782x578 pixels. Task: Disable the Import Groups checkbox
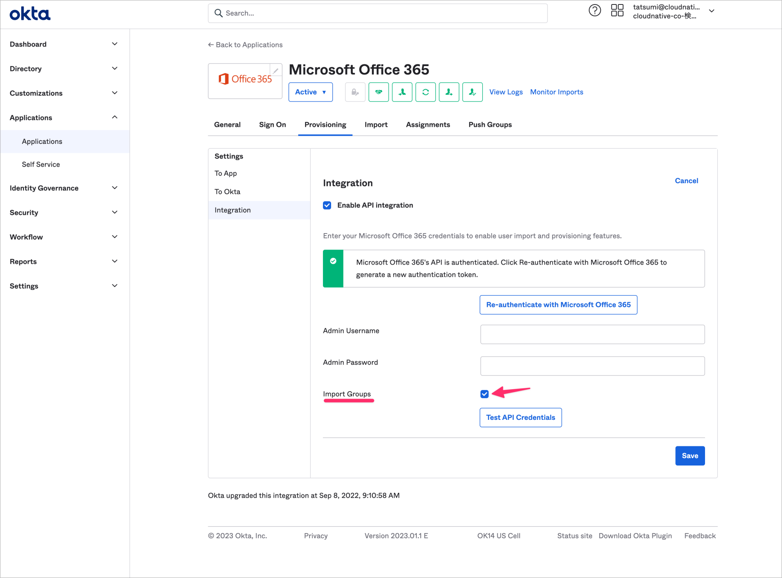[x=484, y=394]
